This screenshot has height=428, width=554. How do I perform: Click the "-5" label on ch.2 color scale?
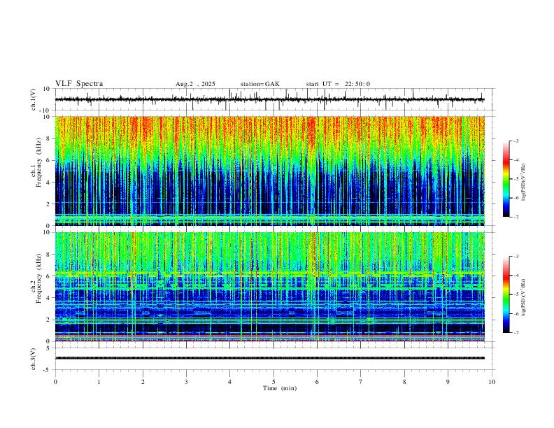516,294
